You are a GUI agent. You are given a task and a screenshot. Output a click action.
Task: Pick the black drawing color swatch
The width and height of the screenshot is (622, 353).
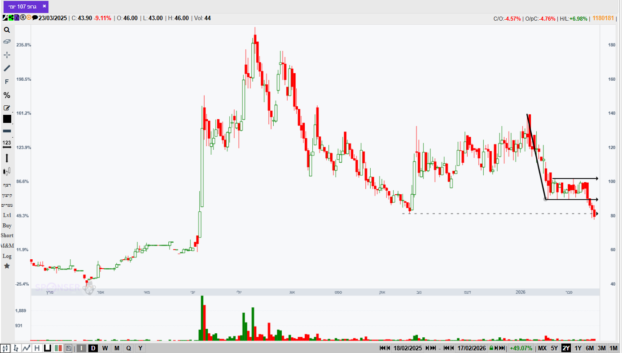[7, 119]
